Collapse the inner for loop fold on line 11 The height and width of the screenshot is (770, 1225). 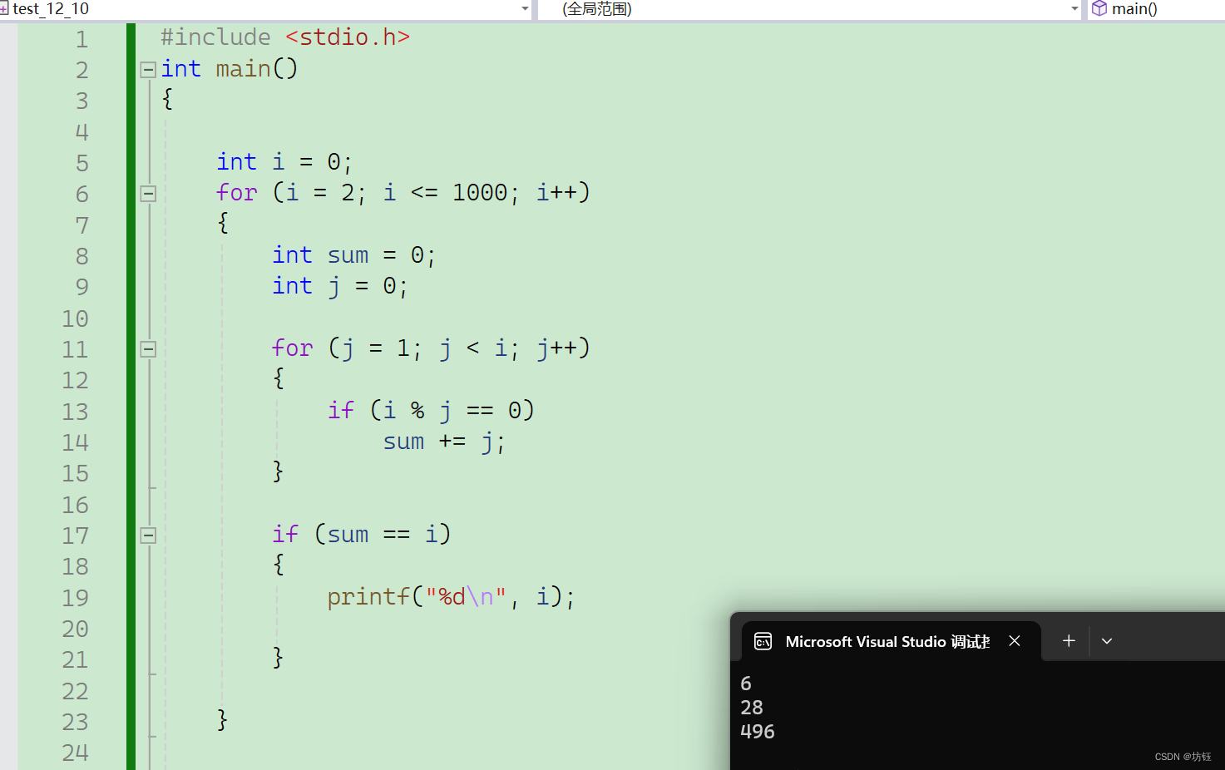[148, 349]
